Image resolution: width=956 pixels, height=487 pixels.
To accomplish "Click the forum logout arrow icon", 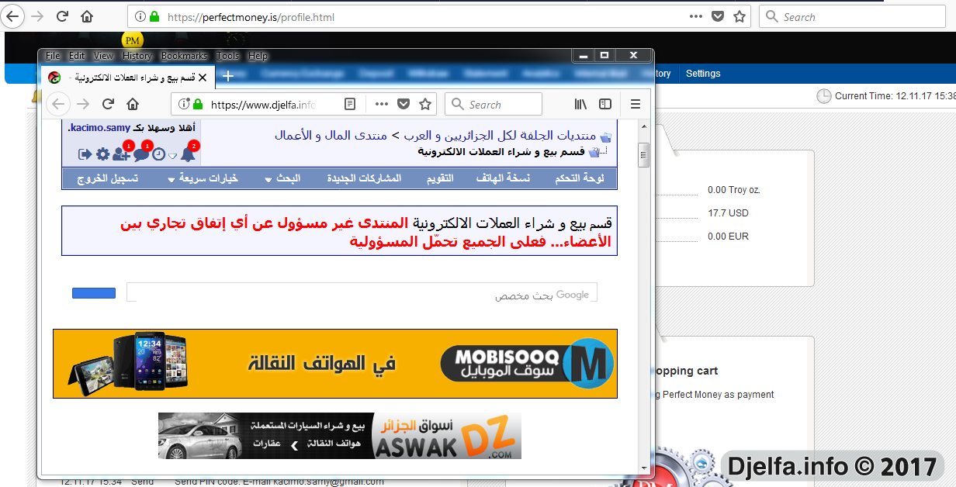I will tap(85, 154).
